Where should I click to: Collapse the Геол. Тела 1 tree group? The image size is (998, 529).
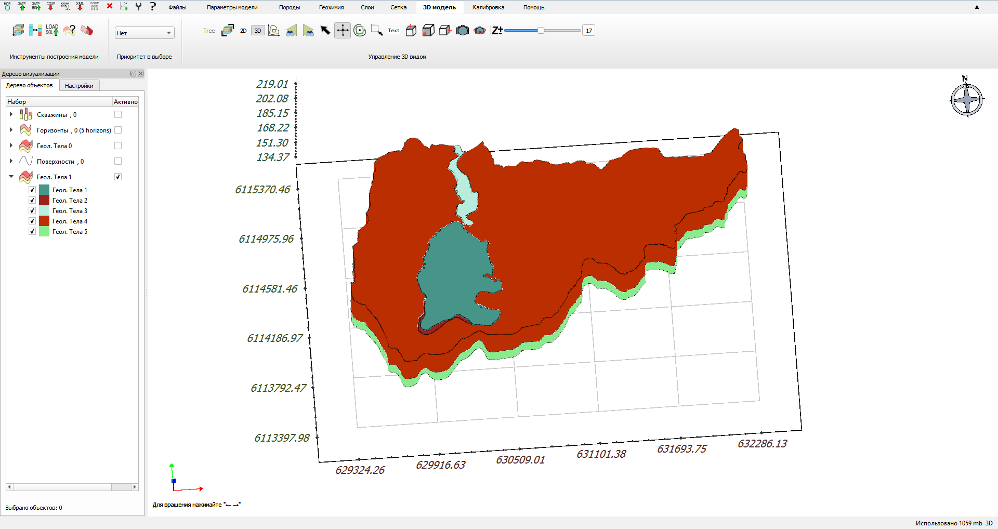[11, 177]
